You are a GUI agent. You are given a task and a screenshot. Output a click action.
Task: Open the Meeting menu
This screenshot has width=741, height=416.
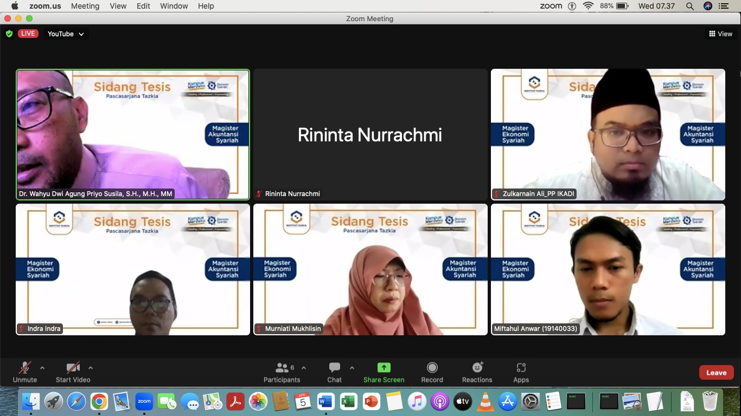click(85, 6)
